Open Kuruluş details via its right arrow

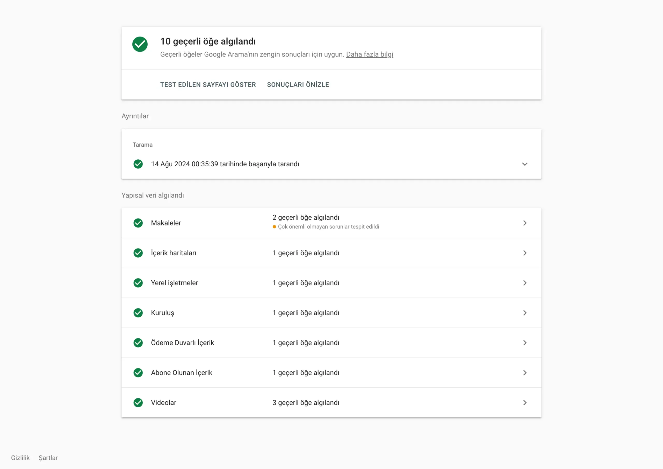click(x=525, y=313)
